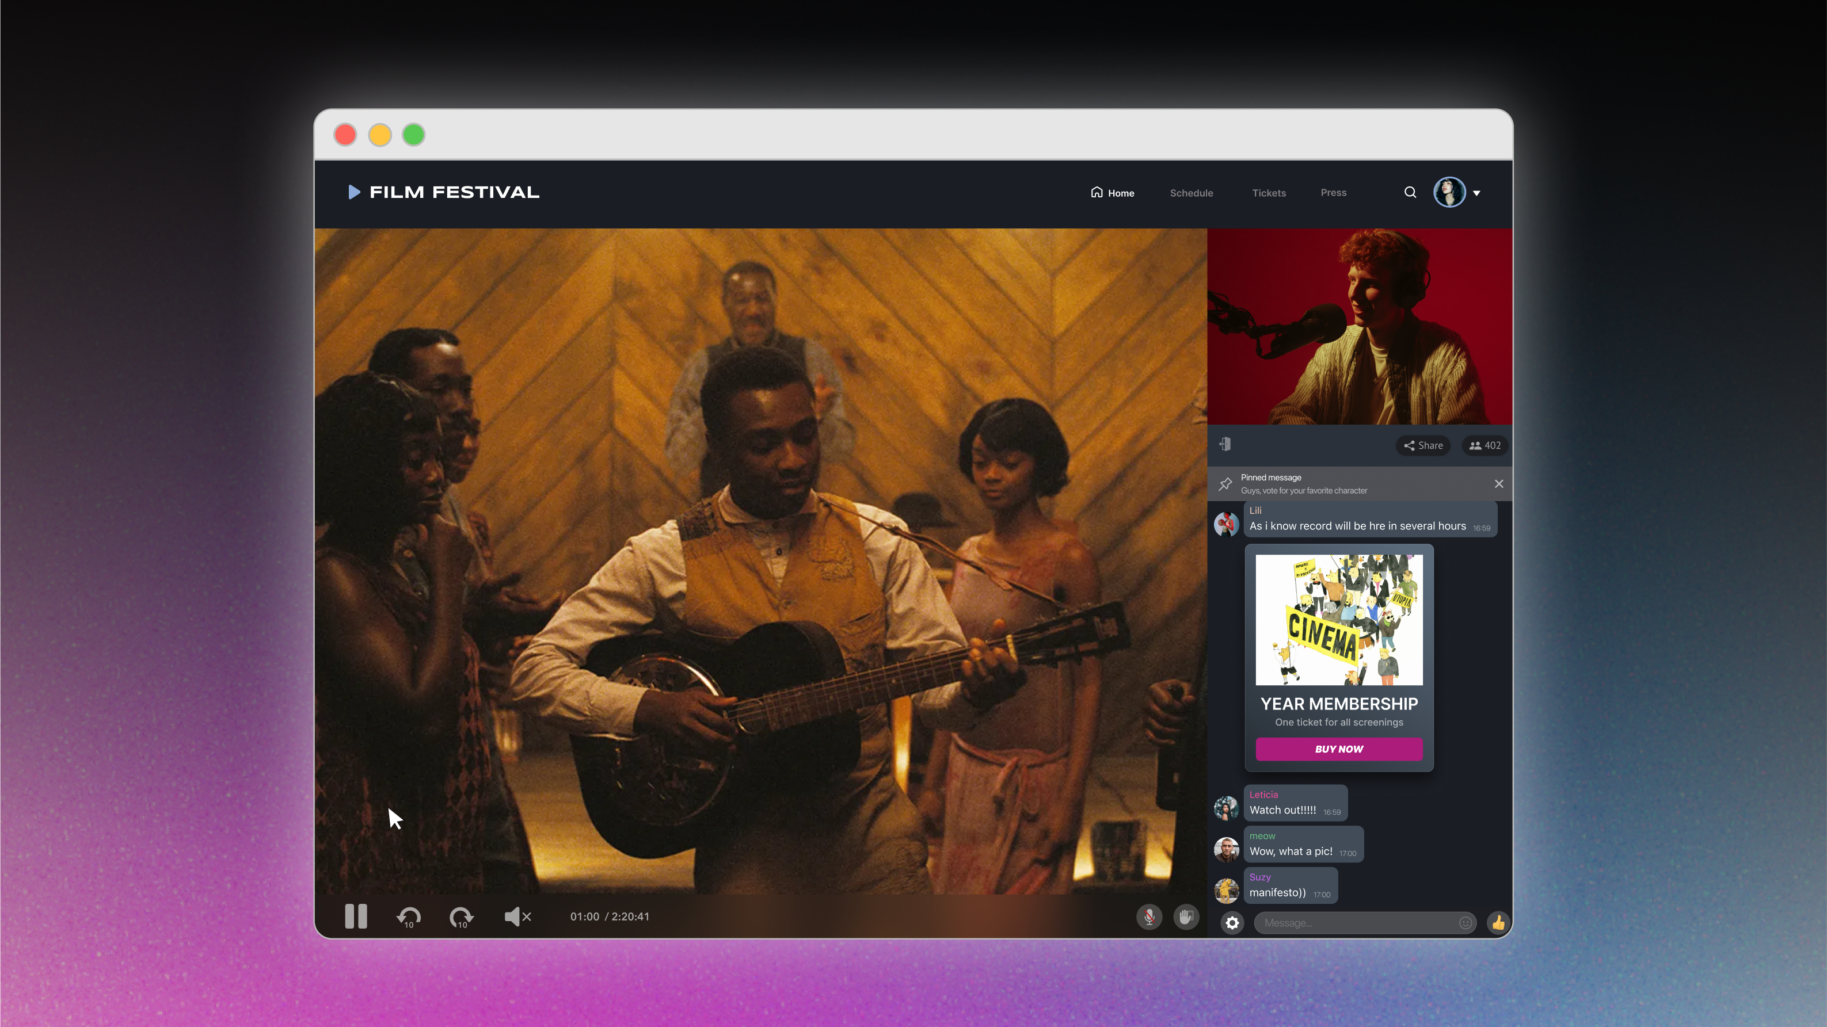This screenshot has height=1027, width=1827.
Task: Click the home icon in the navbar
Action: coord(1097,192)
